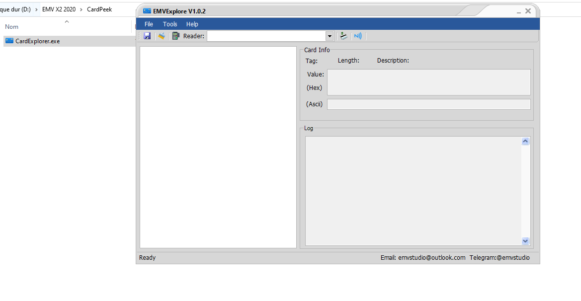Click the Tag: label in Card Info
Image resolution: width=581 pixels, height=301 pixels.
(311, 61)
